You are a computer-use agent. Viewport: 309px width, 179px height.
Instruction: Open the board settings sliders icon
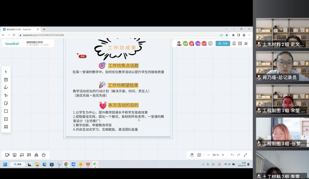(x=246, y=43)
